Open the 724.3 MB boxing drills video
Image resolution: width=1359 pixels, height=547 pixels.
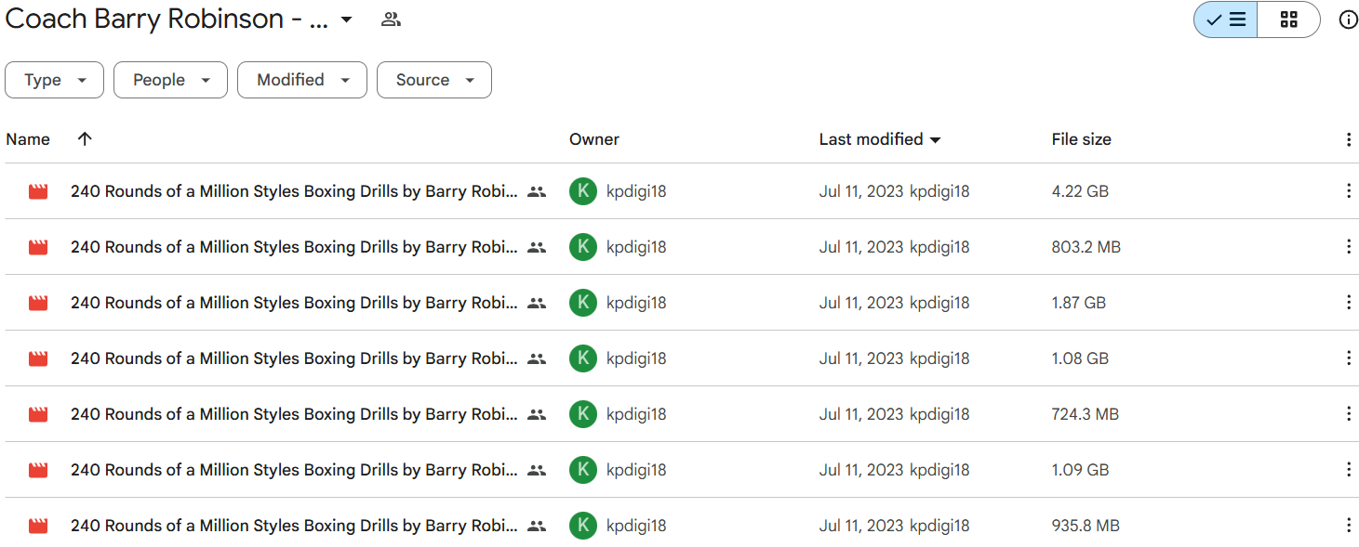coord(294,414)
